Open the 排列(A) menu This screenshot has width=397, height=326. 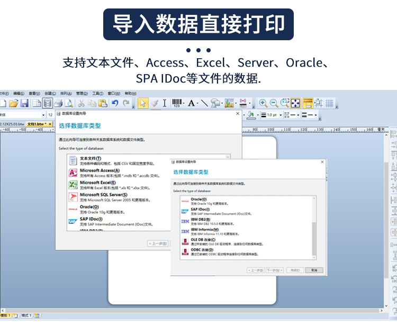(66, 93)
